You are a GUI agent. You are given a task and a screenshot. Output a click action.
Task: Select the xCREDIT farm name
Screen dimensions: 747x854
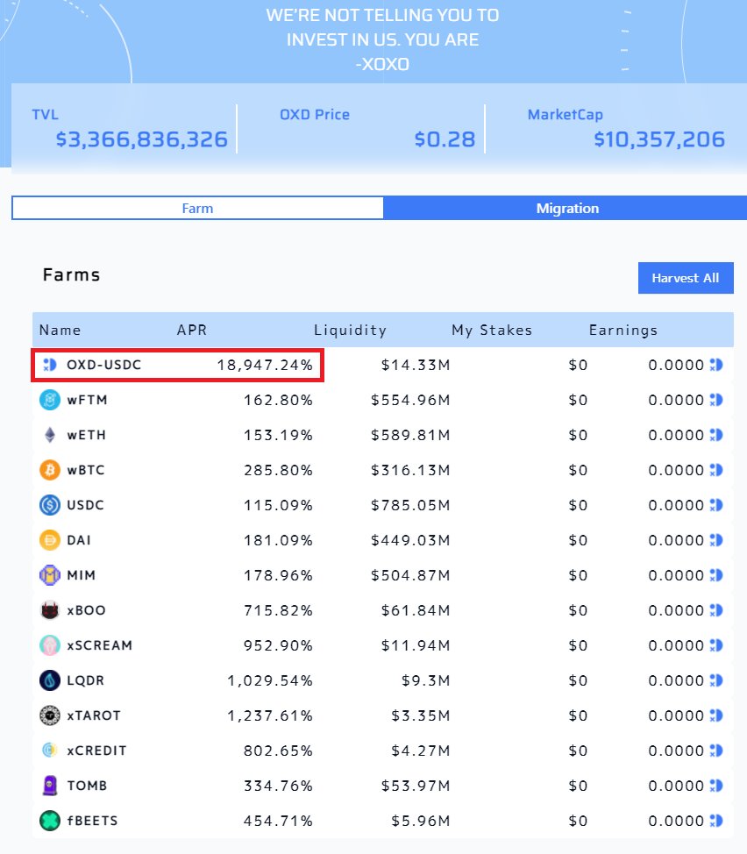point(96,750)
